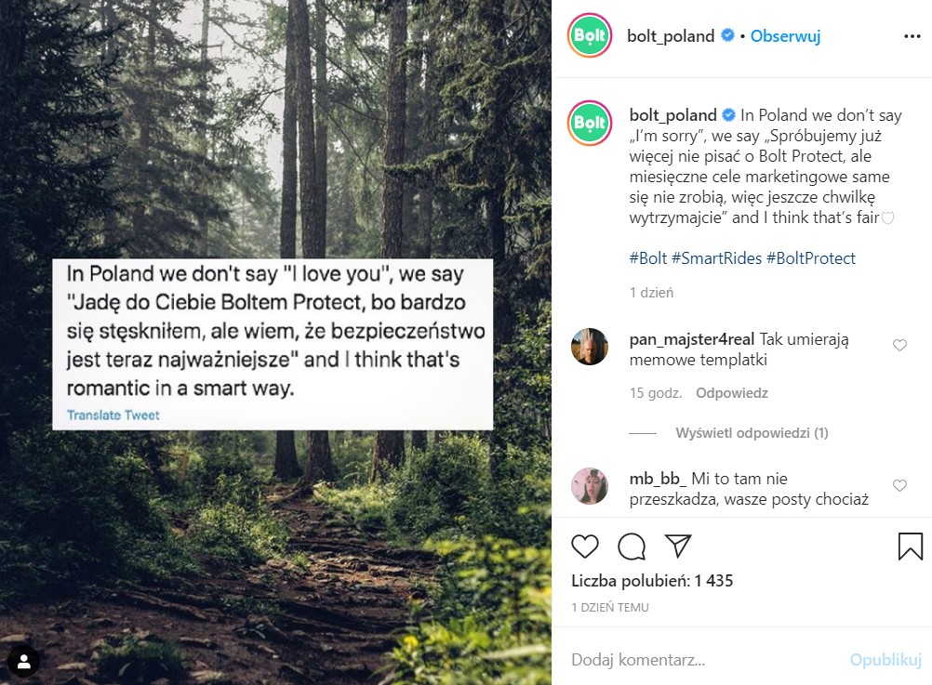This screenshot has height=685, width=932.
Task: Open likes count Liczba polubień 1 435
Action: click(x=652, y=581)
